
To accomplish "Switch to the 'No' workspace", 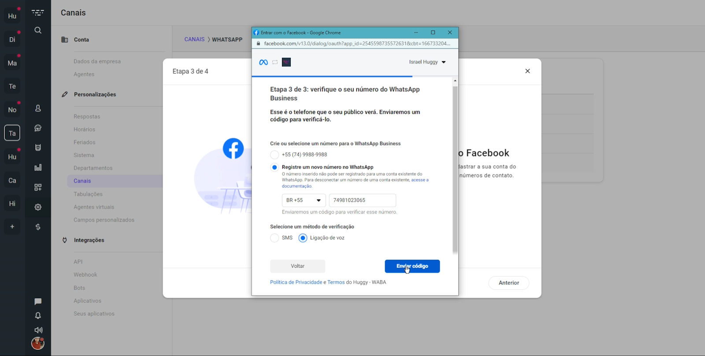I will pos(12,110).
